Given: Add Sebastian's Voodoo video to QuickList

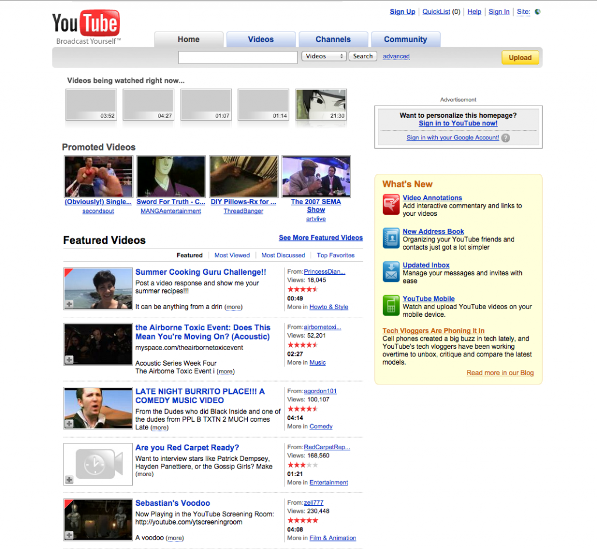Looking at the screenshot, I should coord(69,535).
